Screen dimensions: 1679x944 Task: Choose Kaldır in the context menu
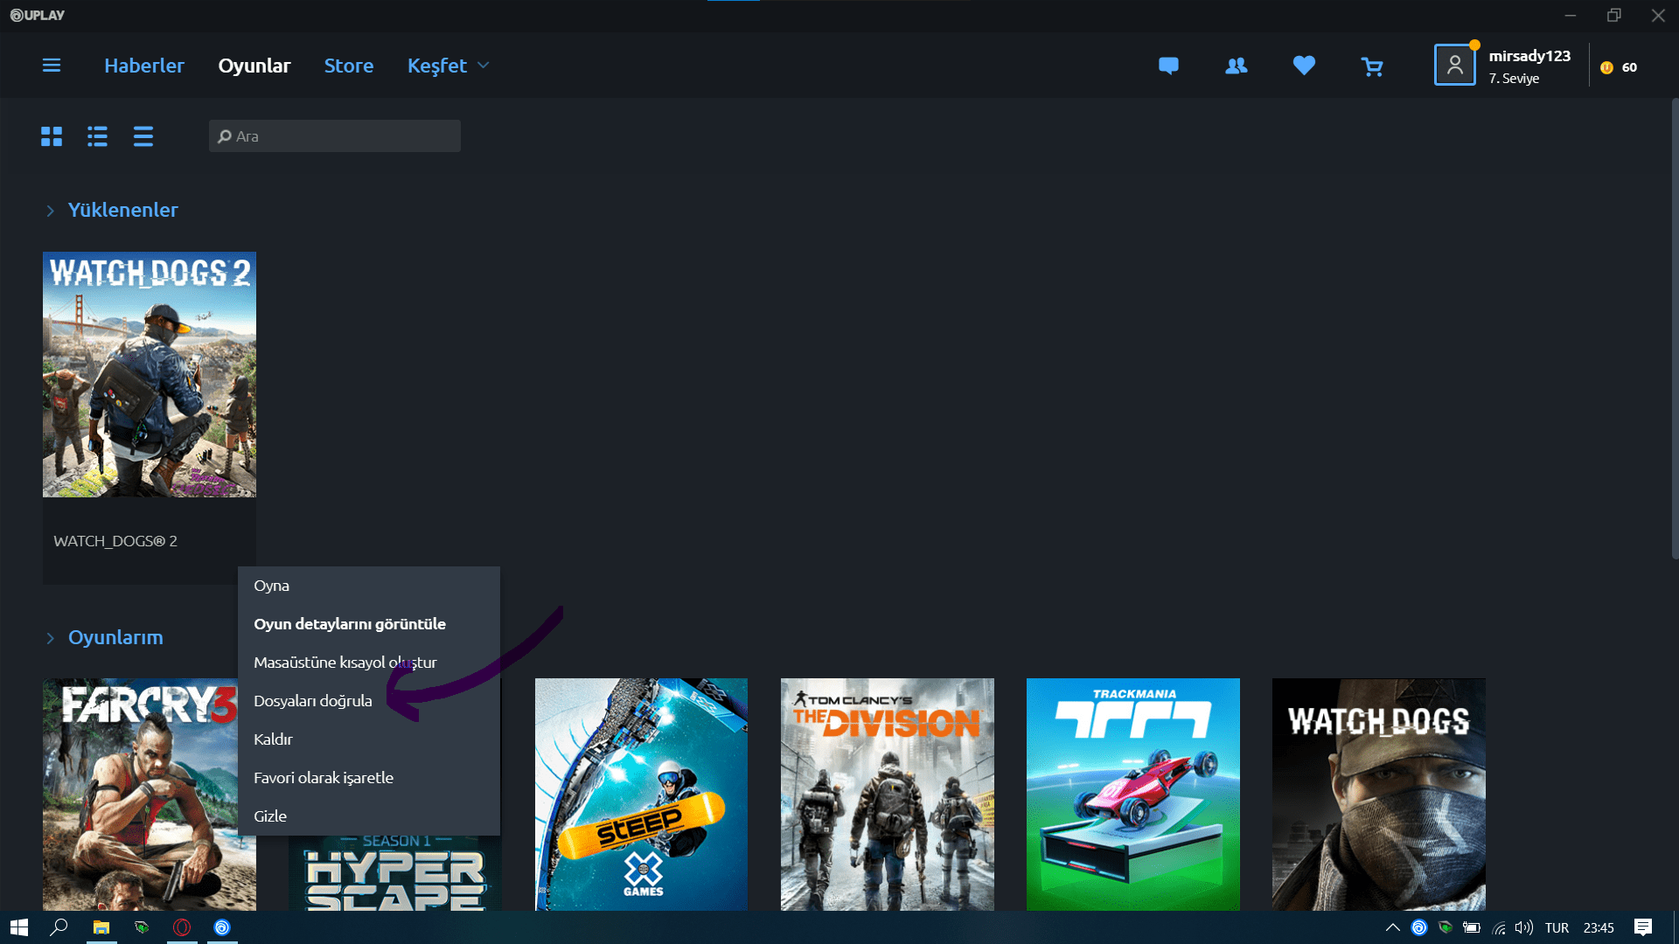tap(273, 739)
